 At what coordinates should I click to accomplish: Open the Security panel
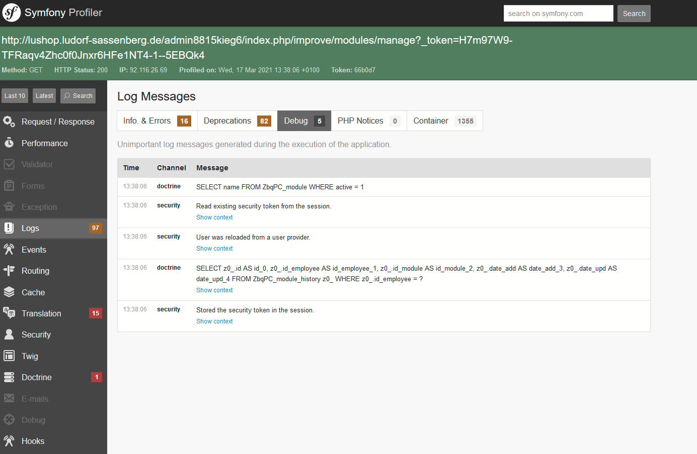click(53, 334)
